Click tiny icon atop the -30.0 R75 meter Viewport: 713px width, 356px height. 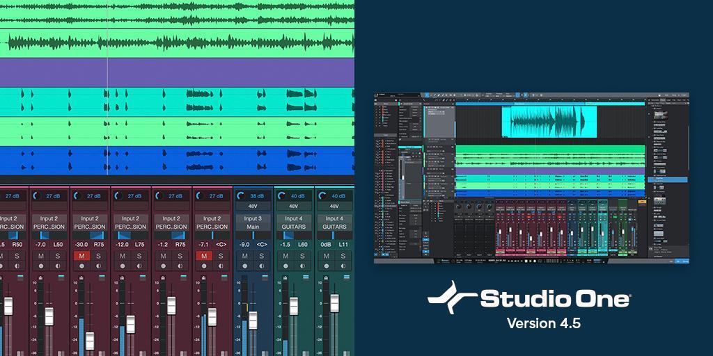tap(81, 277)
